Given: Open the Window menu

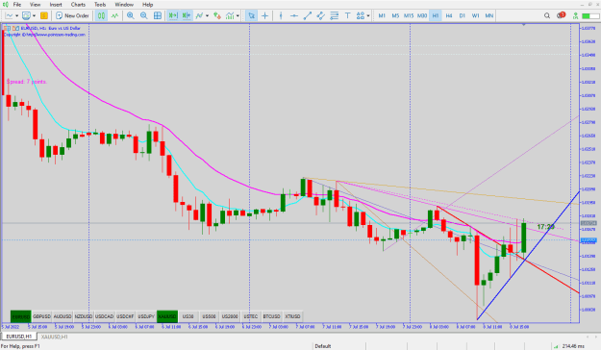Looking at the screenshot, I should coord(124,5).
